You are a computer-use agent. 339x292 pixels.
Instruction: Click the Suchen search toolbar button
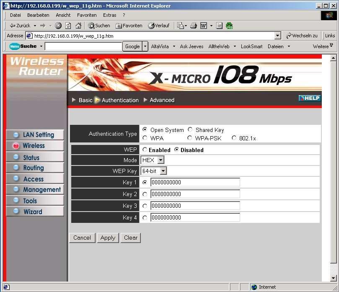point(99,26)
